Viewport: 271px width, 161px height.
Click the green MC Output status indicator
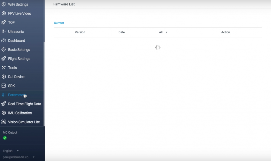coord(5,138)
